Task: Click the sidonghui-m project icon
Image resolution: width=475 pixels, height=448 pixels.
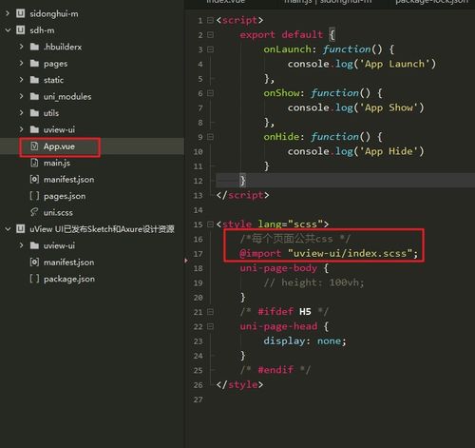Action: (x=20, y=13)
